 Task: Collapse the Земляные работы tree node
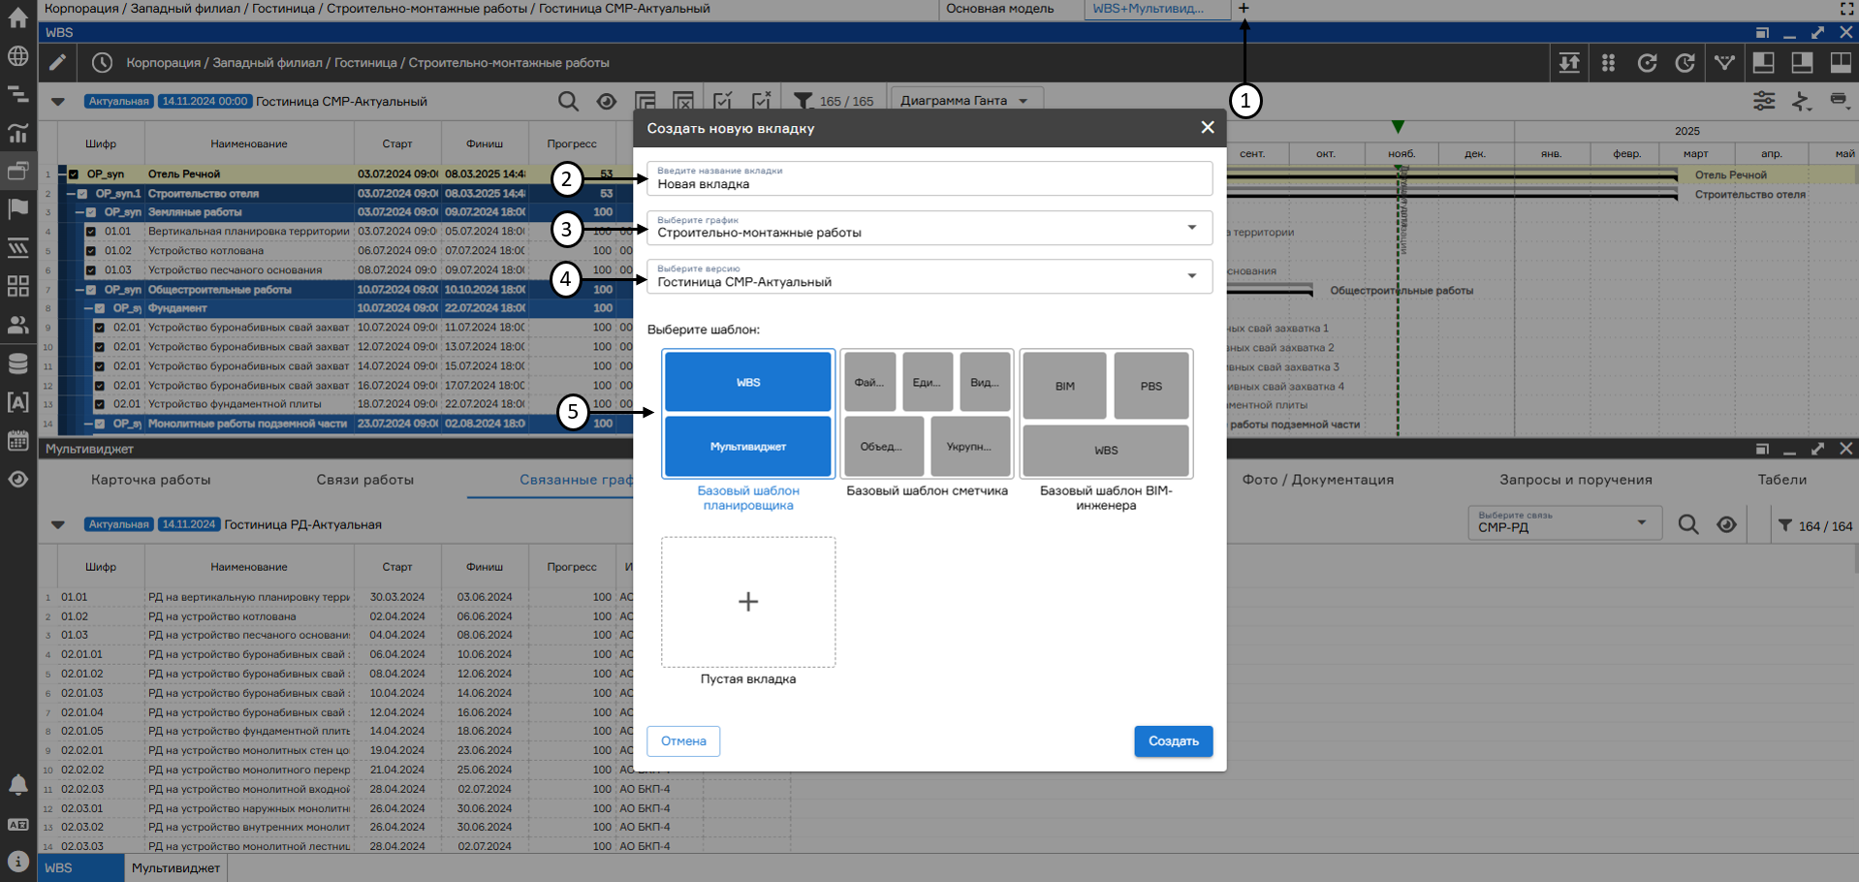click(79, 212)
